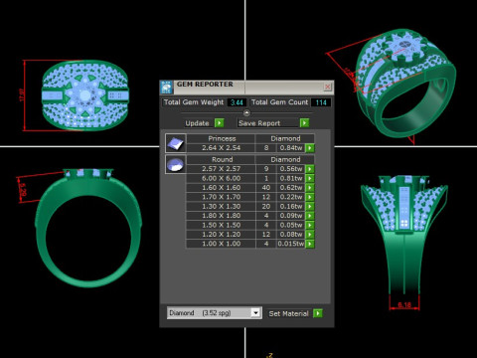Click the 1.30 X 1.30 size cell
Image resolution: width=477 pixels, height=358 pixels.
coord(222,206)
